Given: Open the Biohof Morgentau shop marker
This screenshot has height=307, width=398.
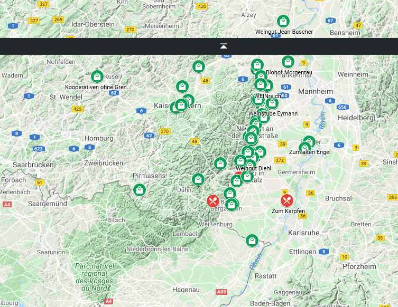Looking at the screenshot, I should click(288, 62).
